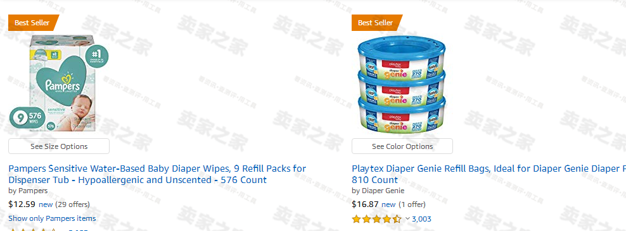Image resolution: width=626 pixels, height=231 pixels.
Task: Click the $12.59 price
Action: (22, 204)
